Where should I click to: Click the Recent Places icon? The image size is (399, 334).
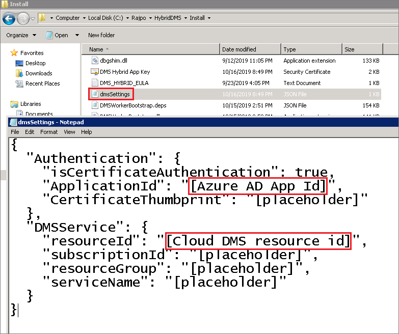[x=19, y=83]
